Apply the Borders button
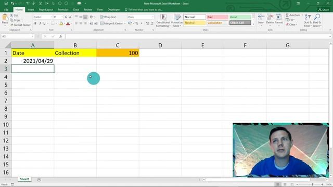The width and height of the screenshot is (333, 187). coord(53,23)
